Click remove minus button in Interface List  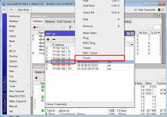click(x=42, y=27)
